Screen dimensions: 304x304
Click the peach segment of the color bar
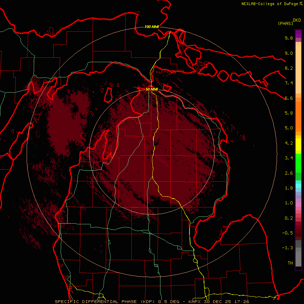[x=298, y=69]
